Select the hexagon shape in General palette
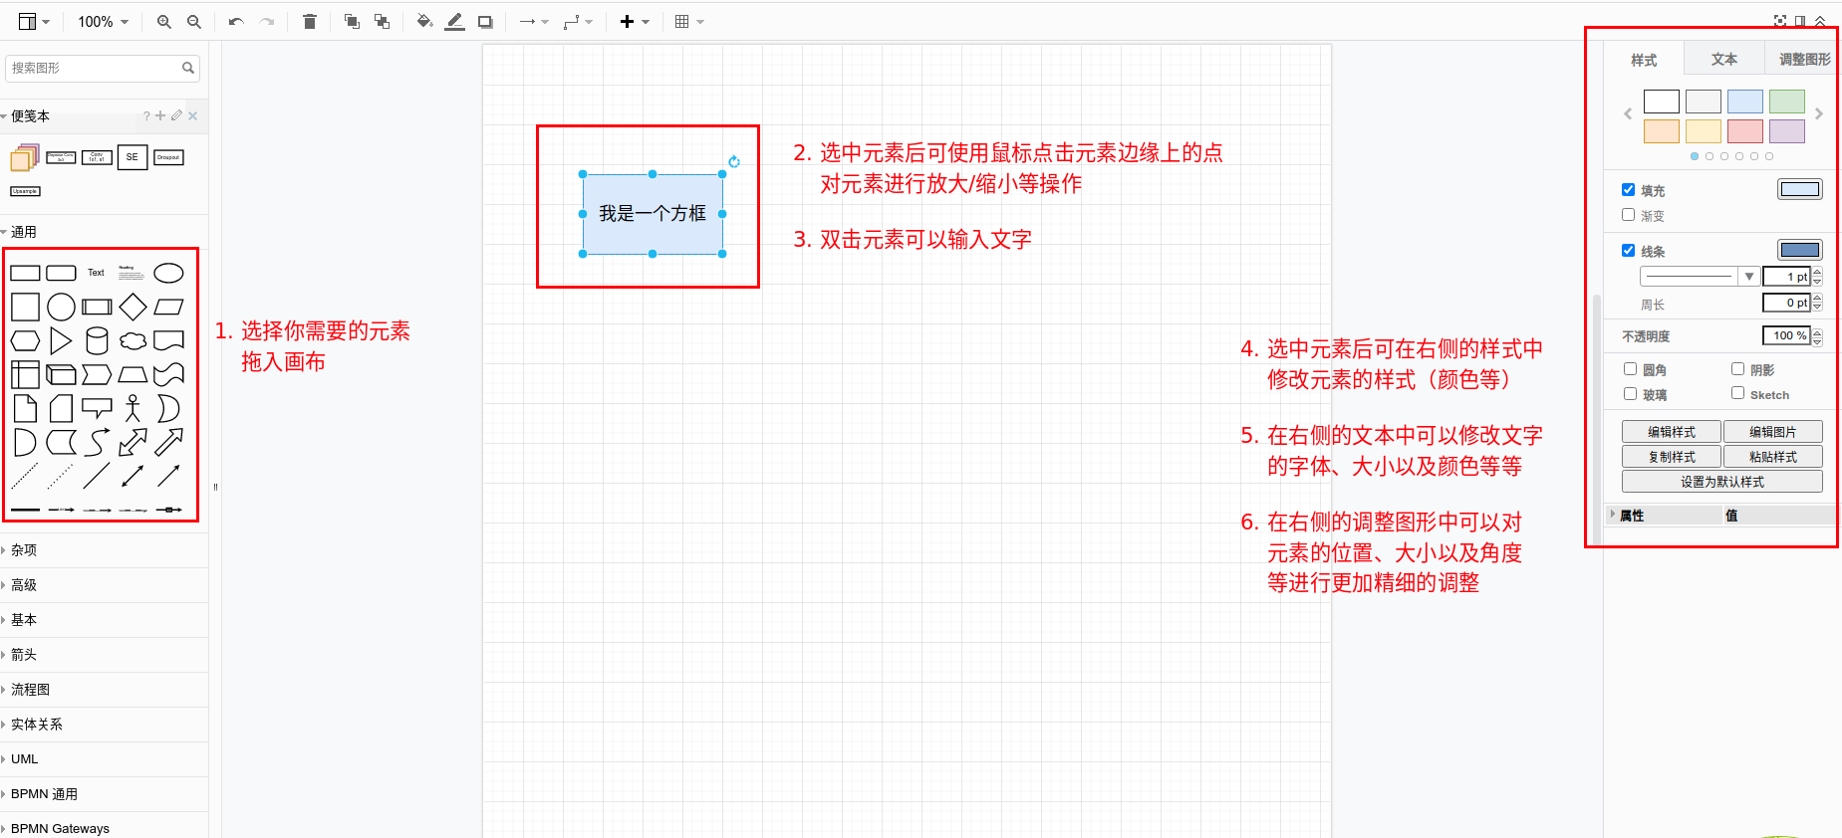The image size is (1842, 838). click(25, 341)
